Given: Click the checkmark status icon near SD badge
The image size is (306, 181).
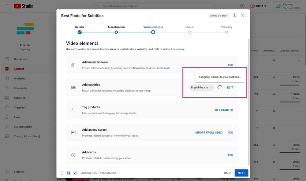Looking at the screenshot, I should pos(75,172).
